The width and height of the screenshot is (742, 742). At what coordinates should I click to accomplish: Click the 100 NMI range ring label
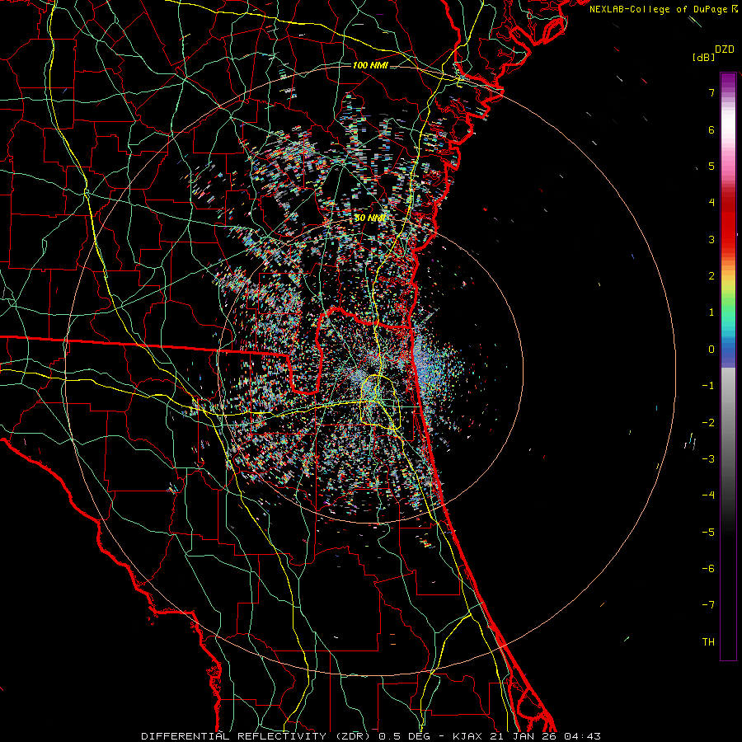(370, 65)
